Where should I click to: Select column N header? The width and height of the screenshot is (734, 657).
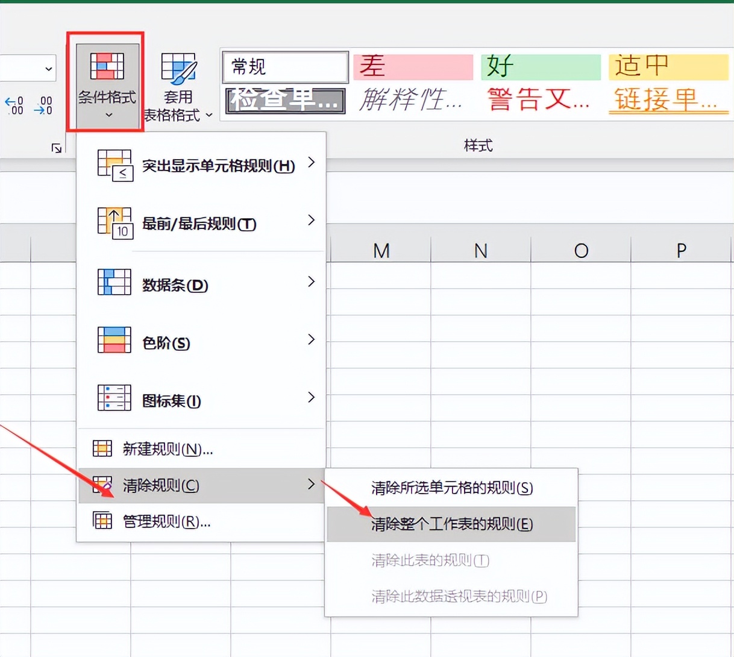click(x=481, y=250)
